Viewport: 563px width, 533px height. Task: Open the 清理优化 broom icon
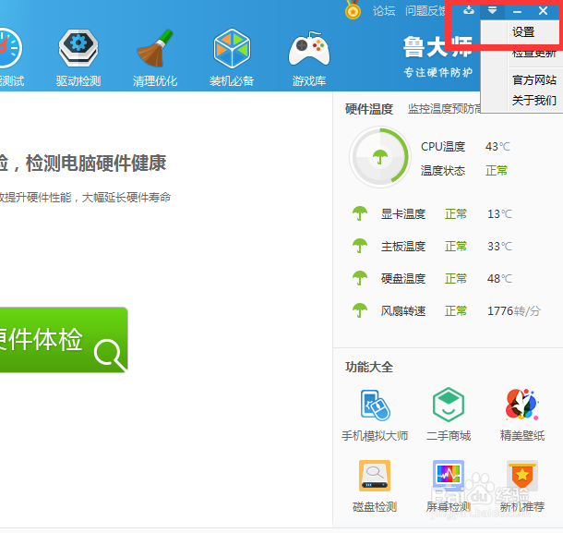(x=155, y=49)
